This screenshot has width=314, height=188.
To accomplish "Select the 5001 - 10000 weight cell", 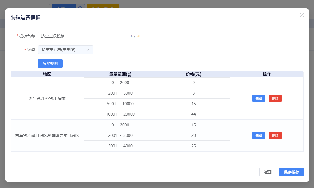I will (120, 104).
